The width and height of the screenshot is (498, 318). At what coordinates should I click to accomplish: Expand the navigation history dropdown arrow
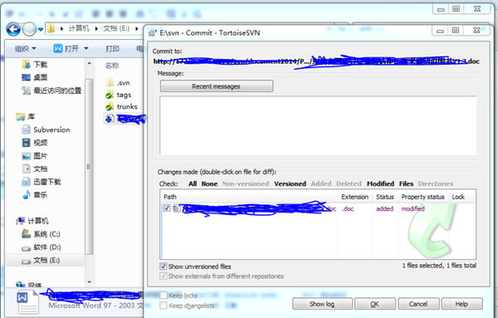(x=41, y=30)
